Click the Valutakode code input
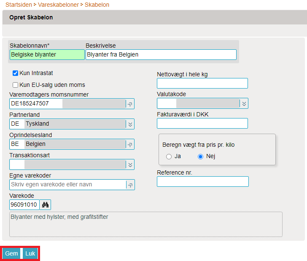307x261 pixels. 167,103
